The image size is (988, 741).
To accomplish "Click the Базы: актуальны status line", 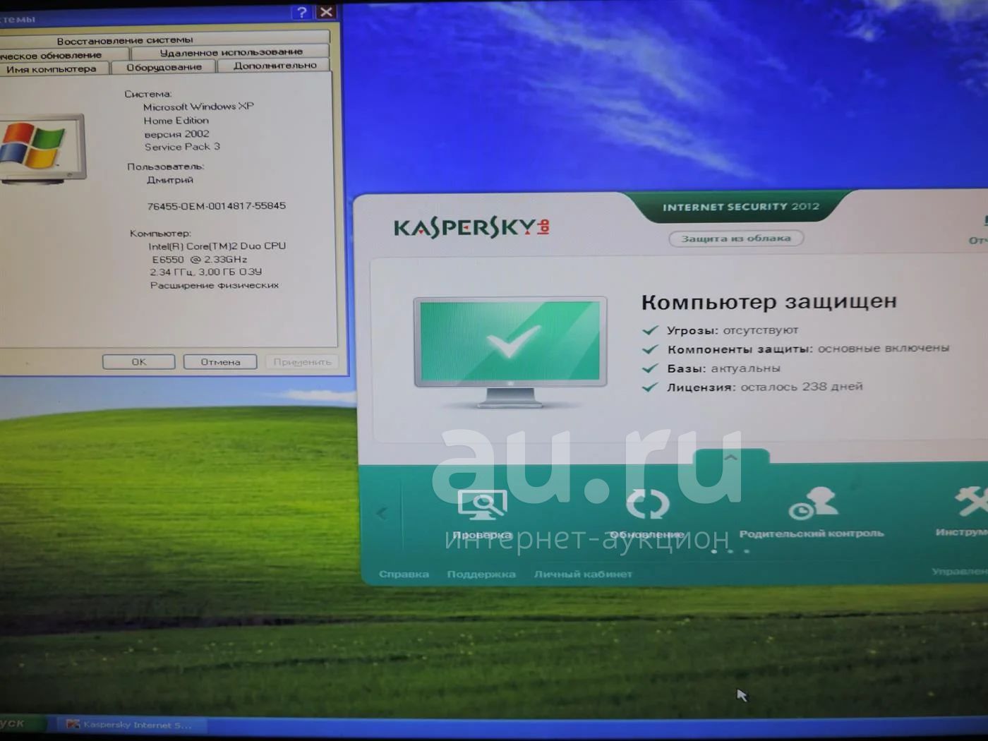I will [723, 368].
